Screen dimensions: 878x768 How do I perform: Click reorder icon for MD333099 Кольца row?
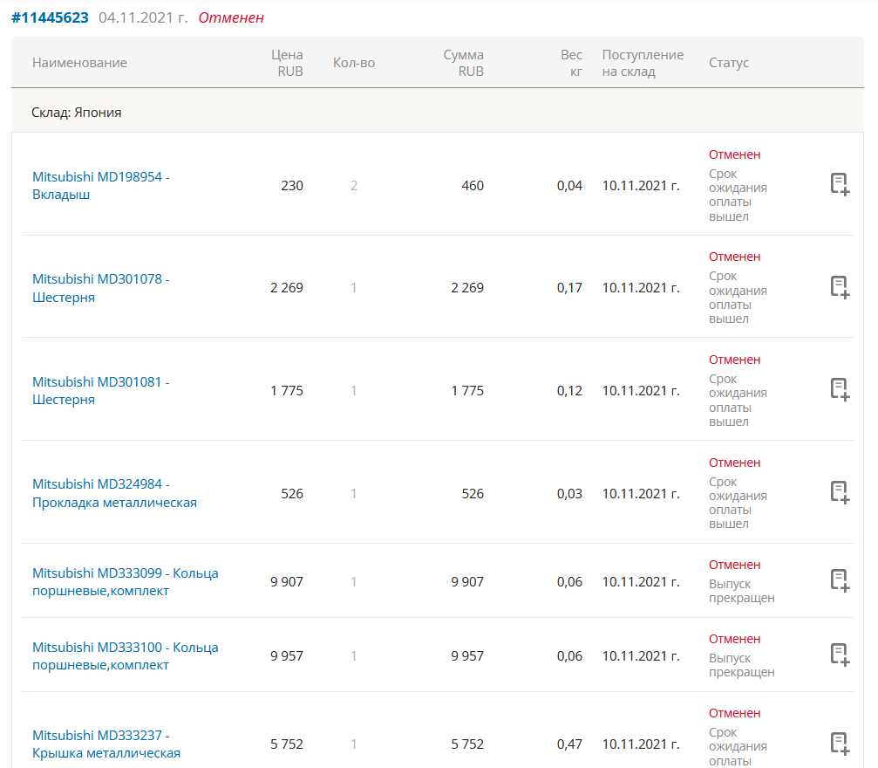(839, 580)
